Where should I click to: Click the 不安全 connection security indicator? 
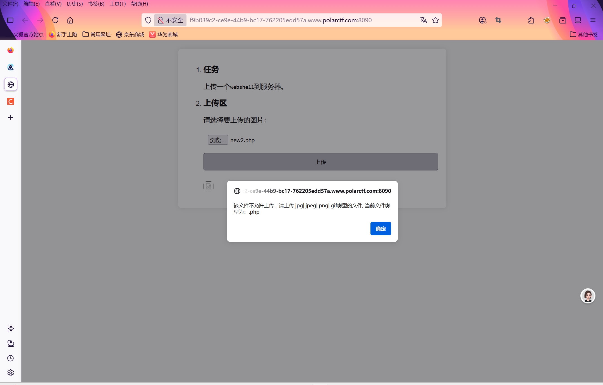click(170, 20)
